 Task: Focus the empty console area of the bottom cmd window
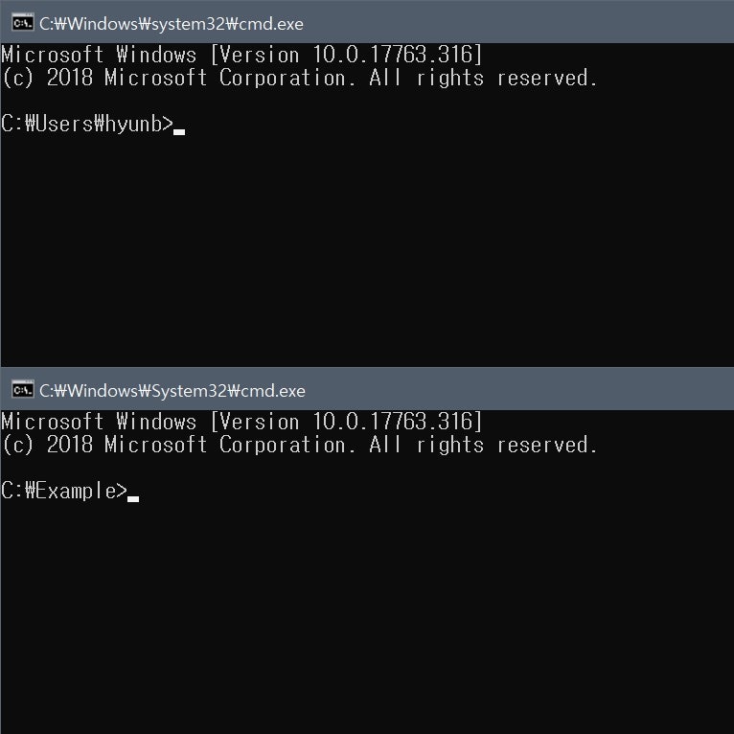pyautogui.click(x=367, y=618)
